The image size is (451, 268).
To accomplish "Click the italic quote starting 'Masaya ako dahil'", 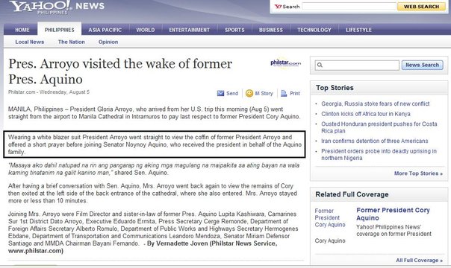I will 154,169.
